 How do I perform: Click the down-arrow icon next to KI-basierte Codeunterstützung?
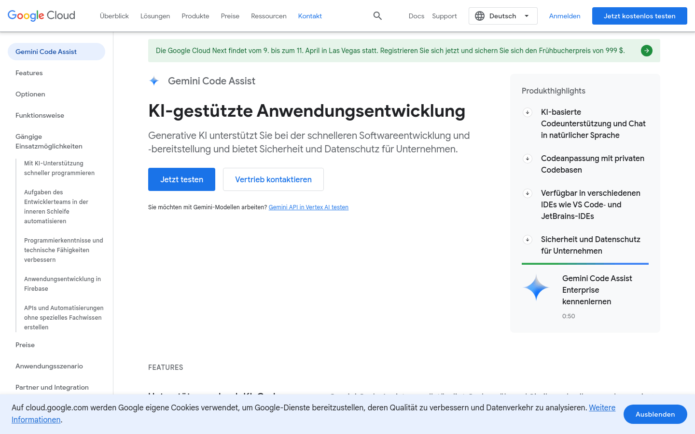tap(528, 112)
